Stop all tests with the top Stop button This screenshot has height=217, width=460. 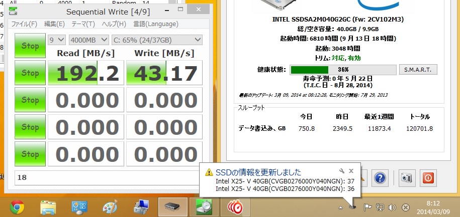tap(30, 46)
